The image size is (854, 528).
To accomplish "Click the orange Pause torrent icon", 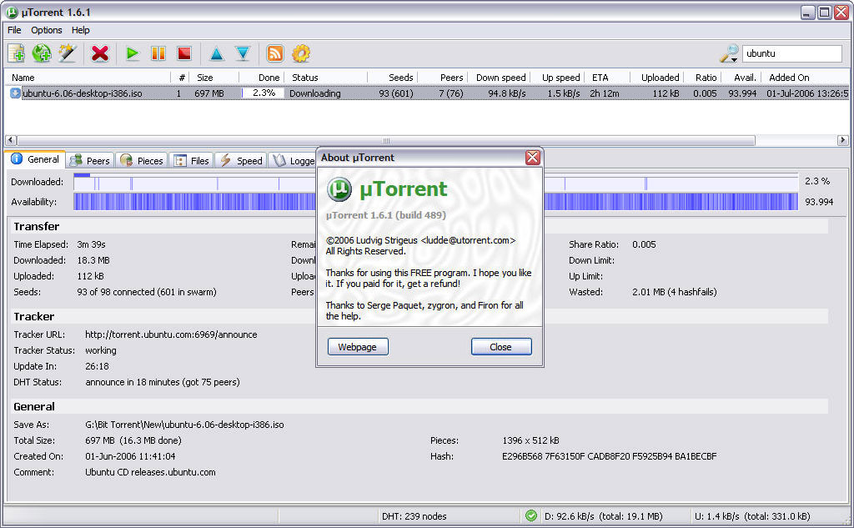I will (x=158, y=53).
